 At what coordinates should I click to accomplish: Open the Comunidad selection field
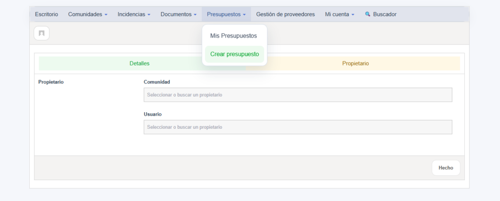pyautogui.click(x=298, y=95)
